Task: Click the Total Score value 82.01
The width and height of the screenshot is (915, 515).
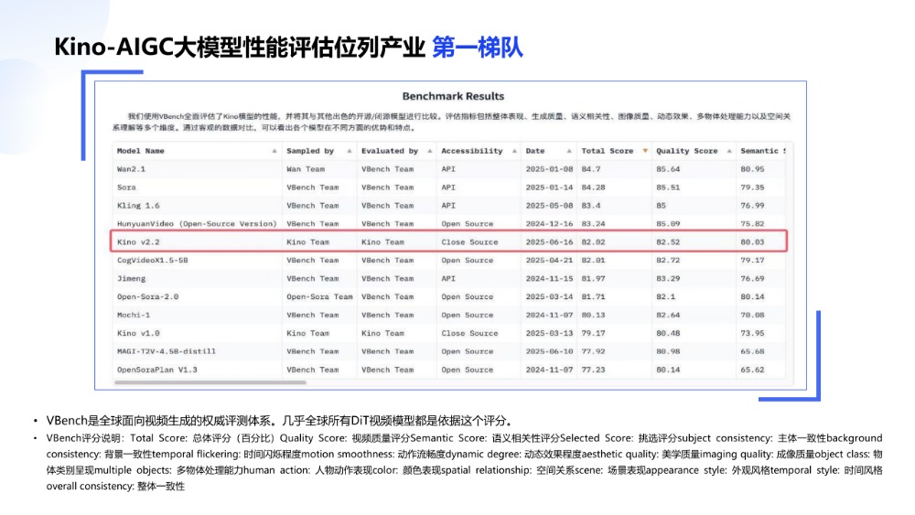Action: click(x=593, y=260)
